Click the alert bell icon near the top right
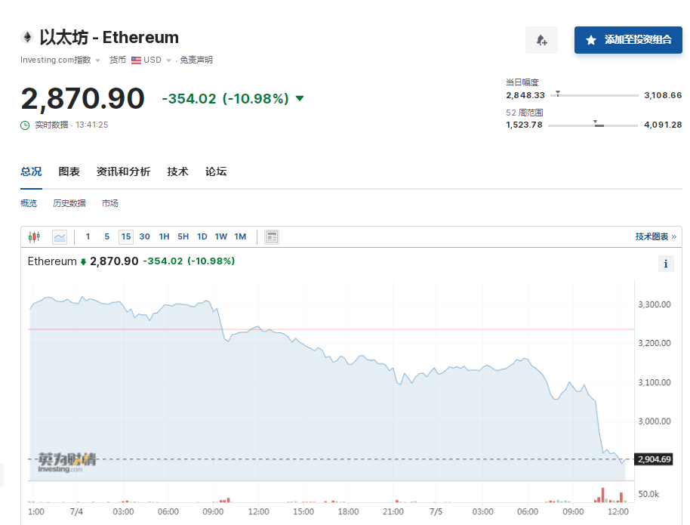Image resolution: width=690 pixels, height=525 pixels. 541,39
